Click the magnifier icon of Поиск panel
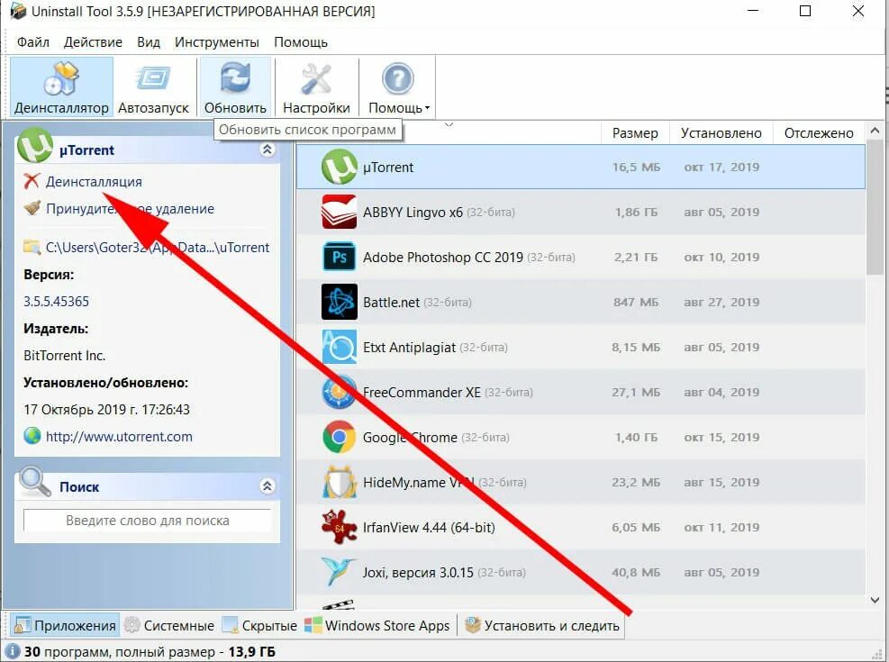This screenshot has height=662, width=889. [x=34, y=481]
